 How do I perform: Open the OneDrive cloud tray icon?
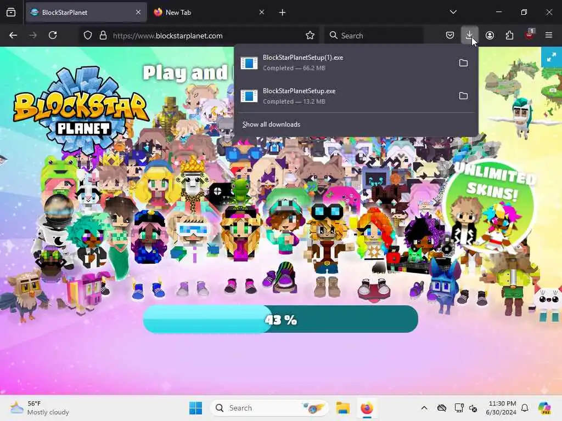point(442,408)
